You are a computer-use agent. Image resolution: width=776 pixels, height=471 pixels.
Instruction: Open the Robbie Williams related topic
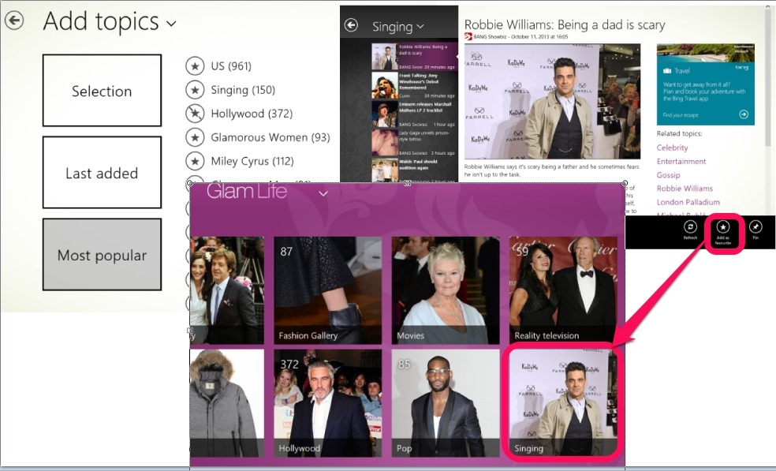click(685, 189)
